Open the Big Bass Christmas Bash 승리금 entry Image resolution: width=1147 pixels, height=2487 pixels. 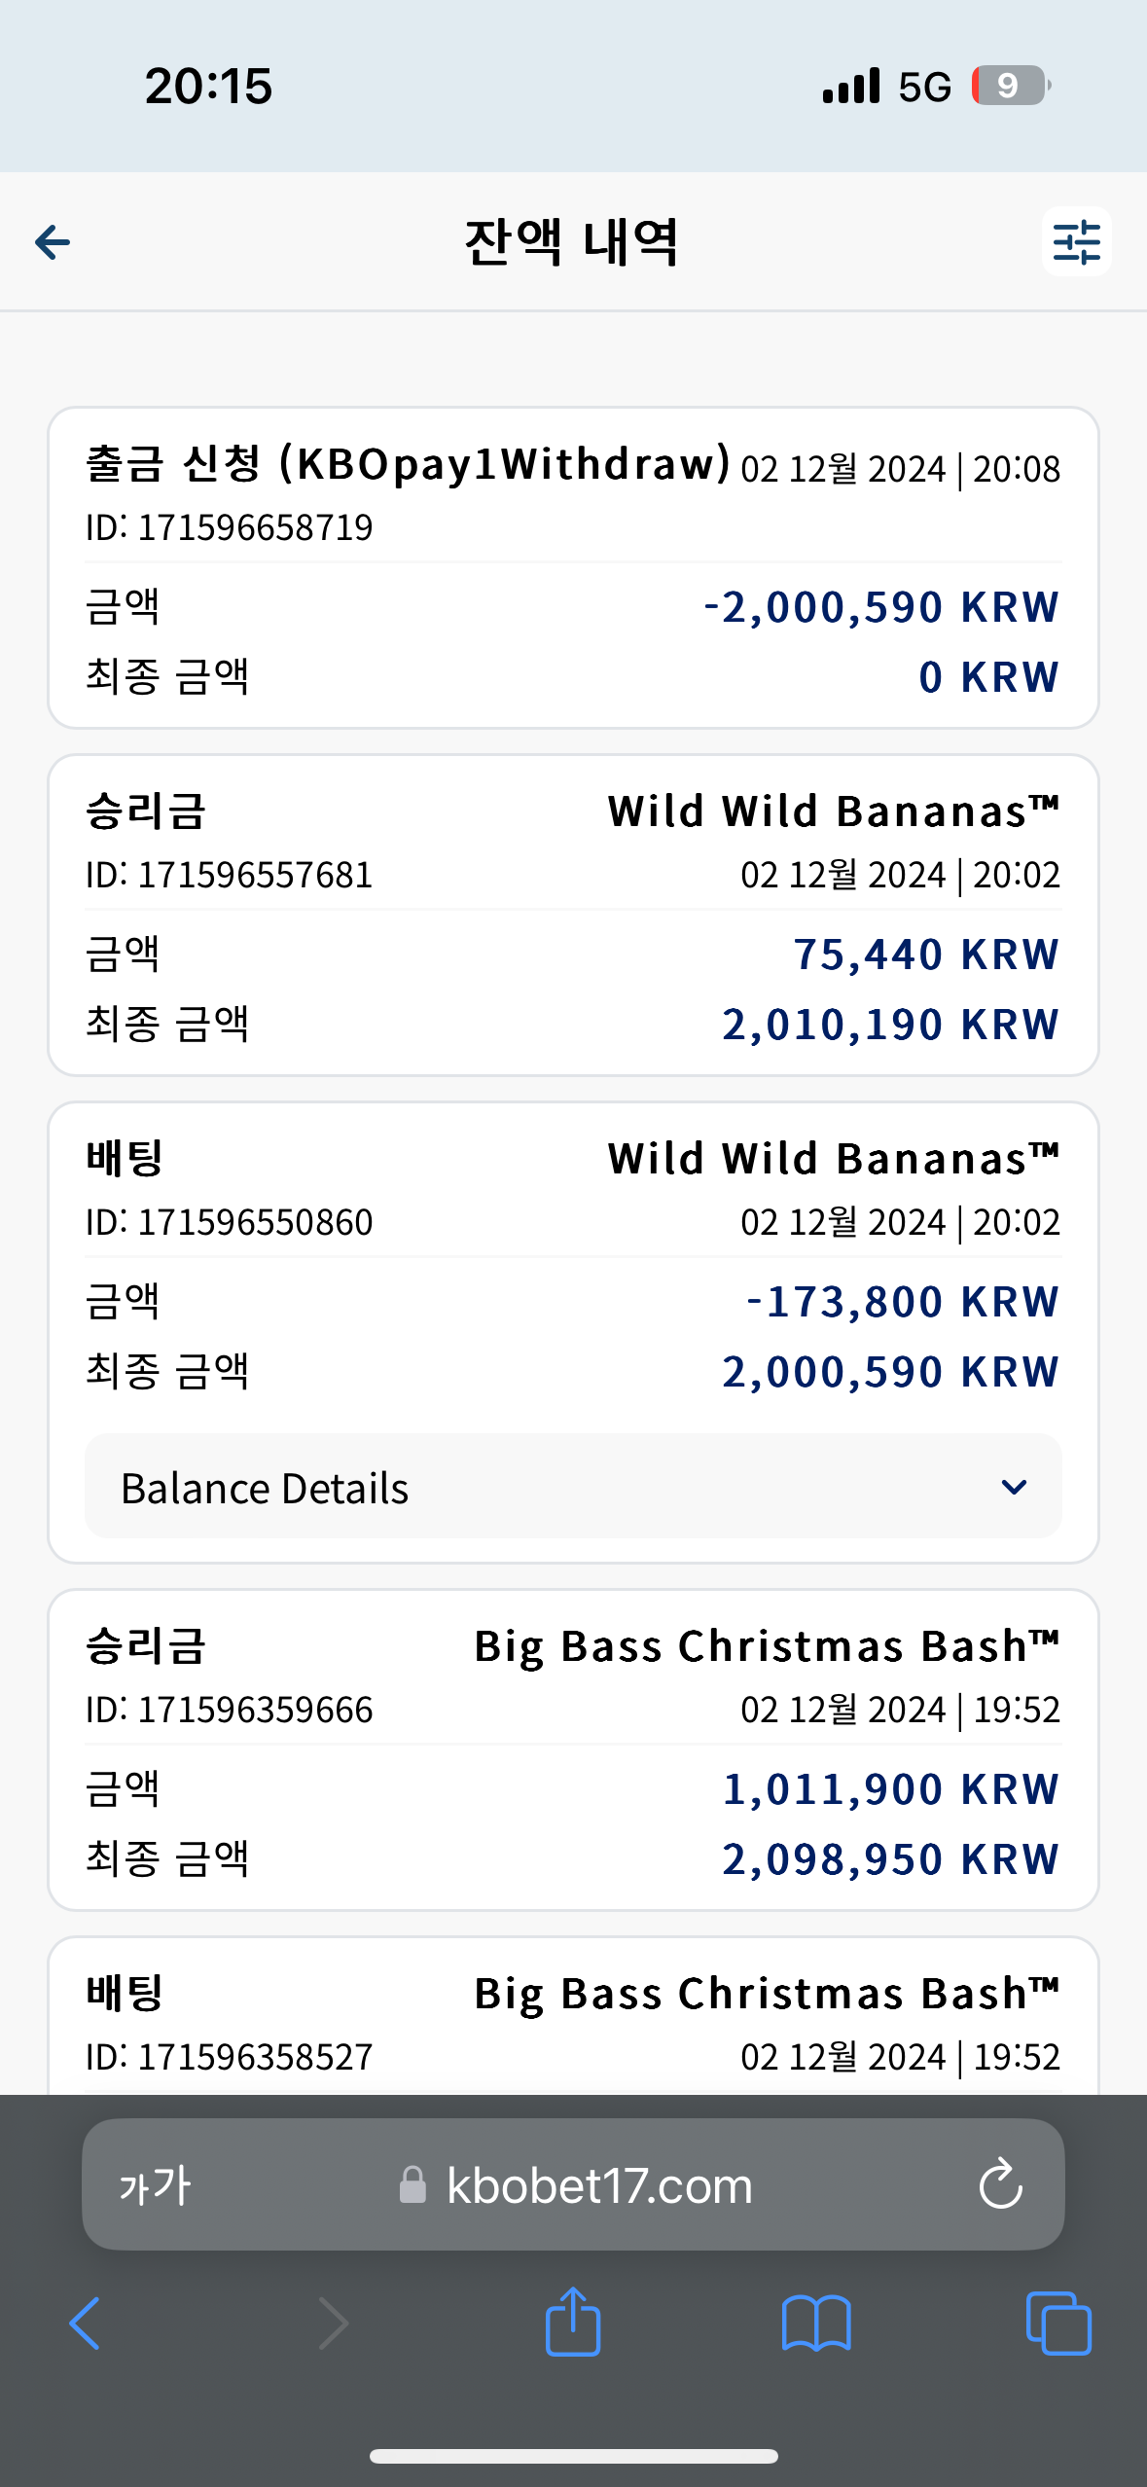click(573, 1750)
